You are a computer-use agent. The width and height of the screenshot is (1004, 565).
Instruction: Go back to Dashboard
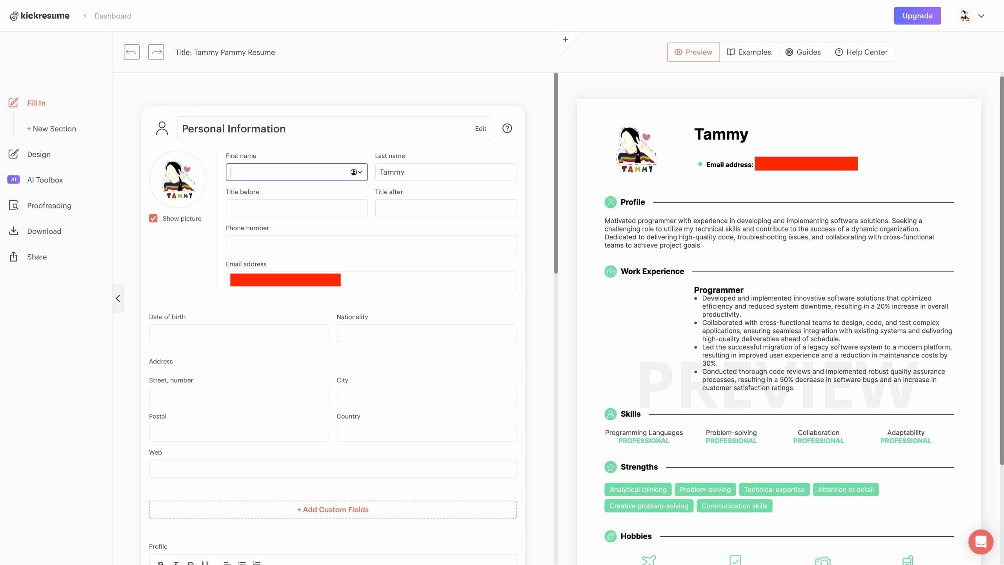click(x=113, y=16)
